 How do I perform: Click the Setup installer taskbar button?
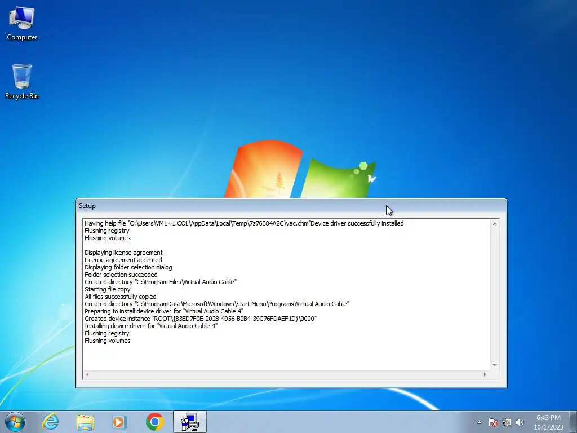pos(190,422)
